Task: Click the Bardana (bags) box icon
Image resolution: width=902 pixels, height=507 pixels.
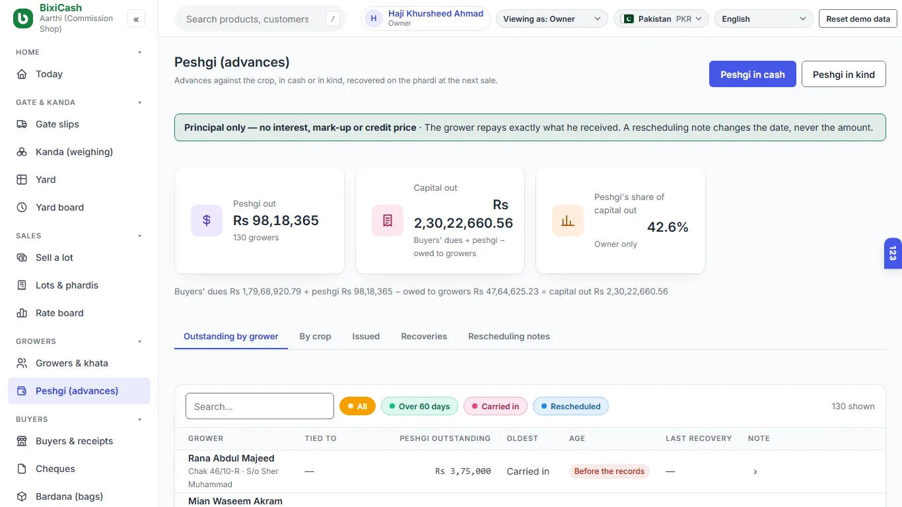Action: coord(22,496)
